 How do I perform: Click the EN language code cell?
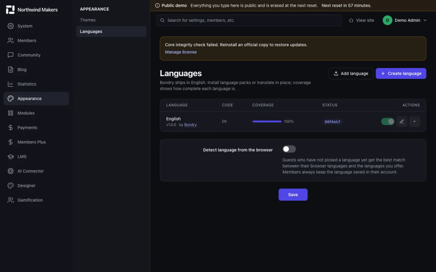pyautogui.click(x=224, y=121)
